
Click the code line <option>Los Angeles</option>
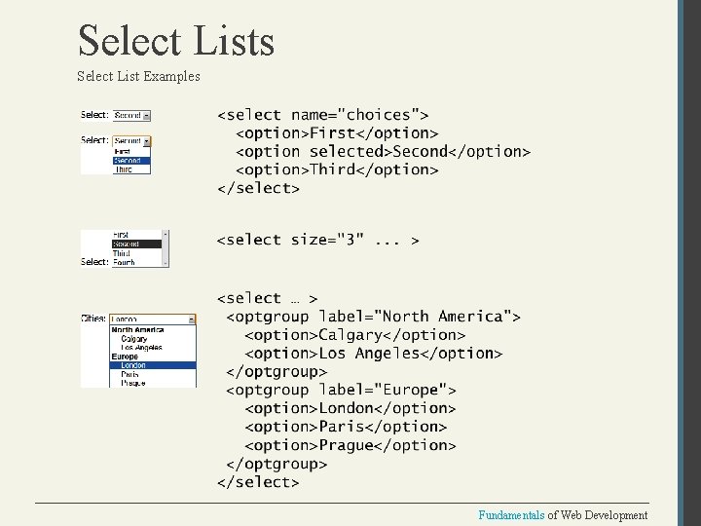(x=374, y=354)
